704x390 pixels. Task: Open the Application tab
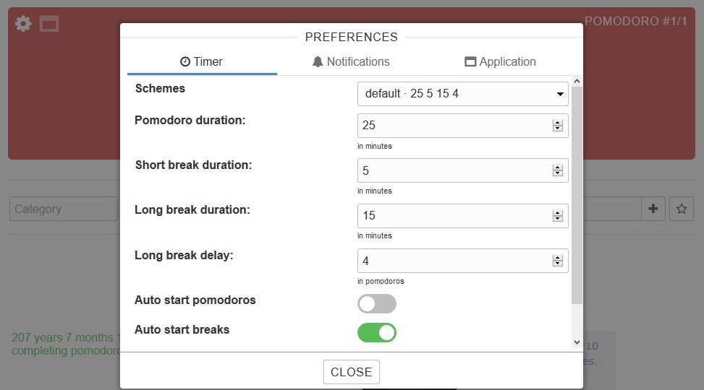tap(500, 62)
